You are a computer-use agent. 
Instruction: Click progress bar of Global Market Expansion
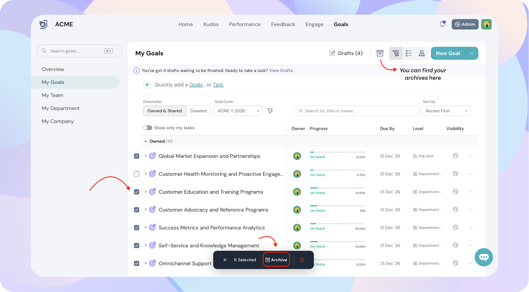coord(338,152)
